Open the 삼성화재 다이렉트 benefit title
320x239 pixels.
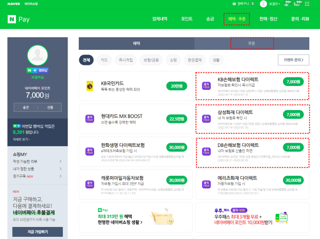click(235, 112)
